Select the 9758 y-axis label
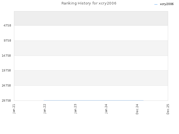 [x=7, y=40]
